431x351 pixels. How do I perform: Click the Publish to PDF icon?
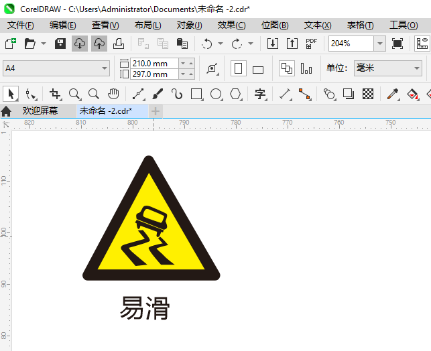311,44
